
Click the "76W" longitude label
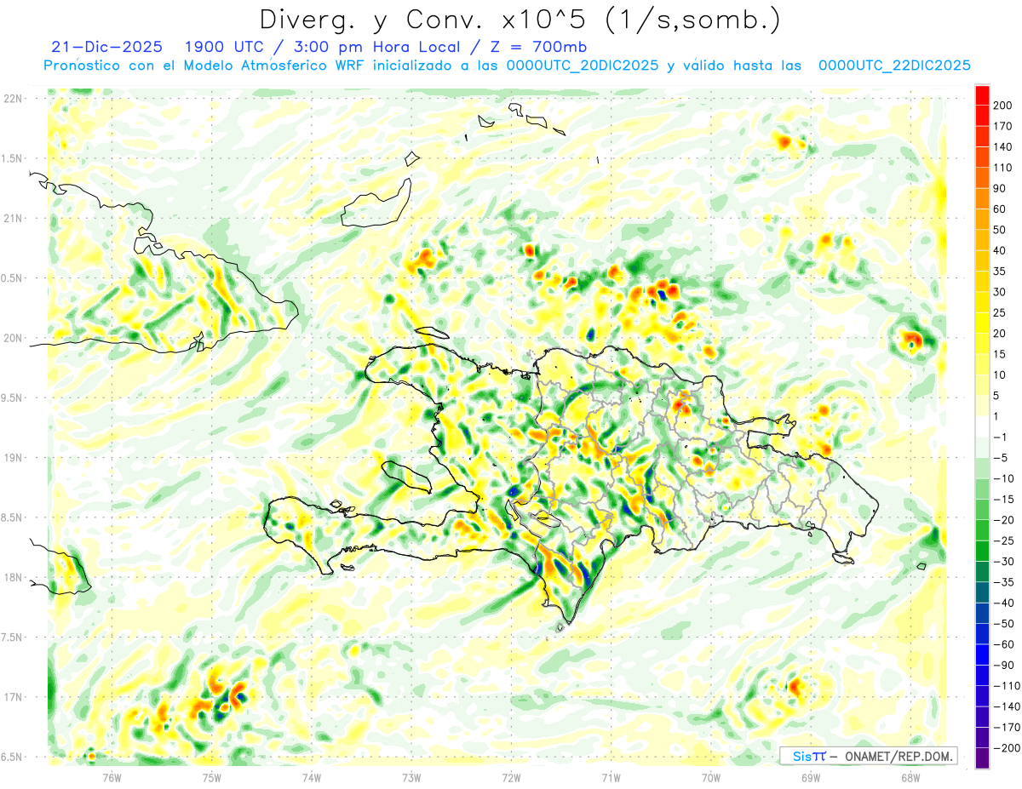112,777
